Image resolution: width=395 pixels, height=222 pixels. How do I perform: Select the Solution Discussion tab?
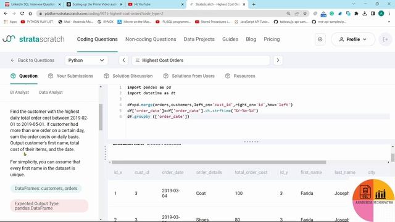pyautogui.click(x=128, y=76)
